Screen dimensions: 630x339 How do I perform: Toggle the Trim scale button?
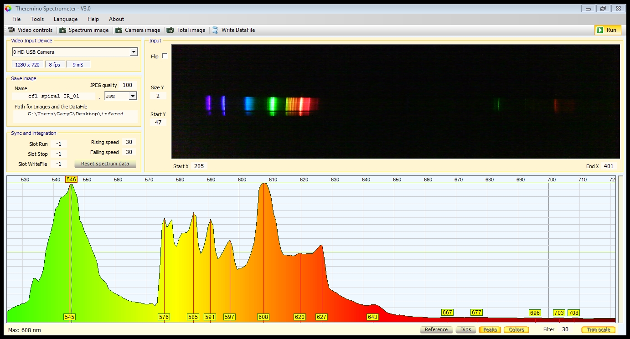pyautogui.click(x=598, y=329)
